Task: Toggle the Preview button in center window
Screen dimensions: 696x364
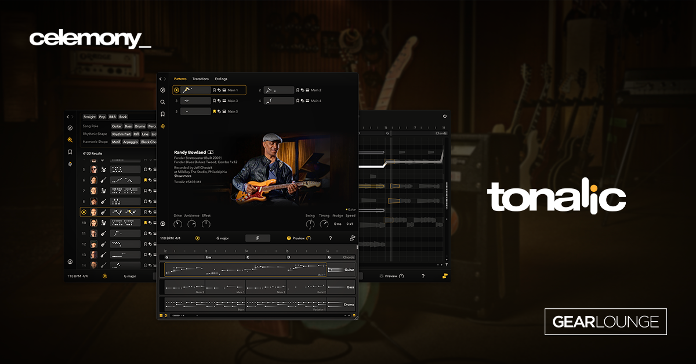Action: 299,238
